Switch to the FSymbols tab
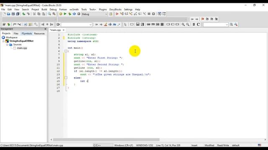Viewport: 268px width, 150px height. (27, 33)
